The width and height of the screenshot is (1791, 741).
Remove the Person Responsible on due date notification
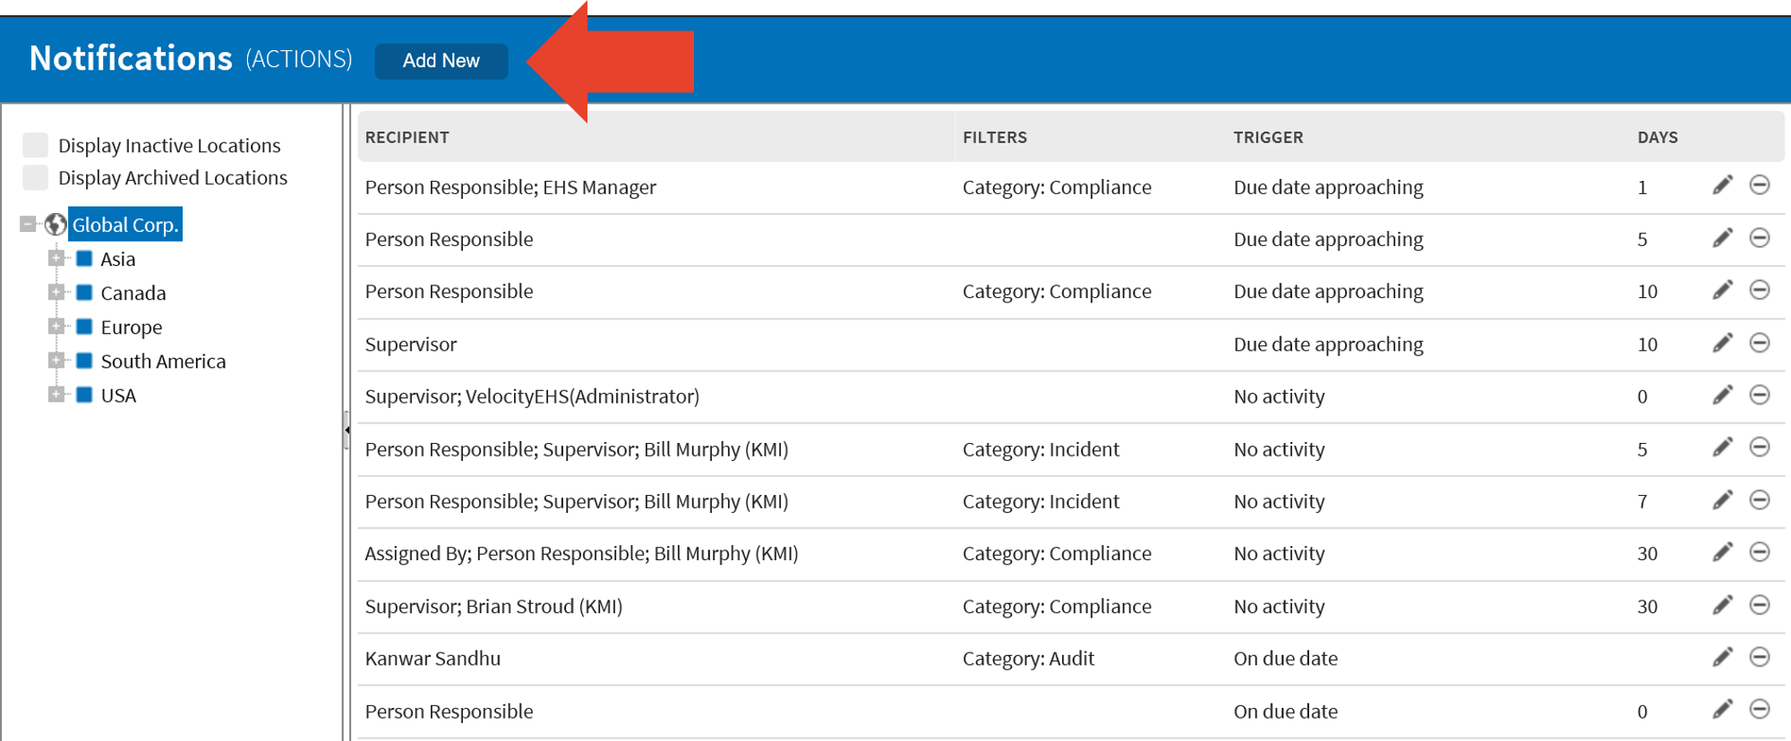click(x=1760, y=710)
